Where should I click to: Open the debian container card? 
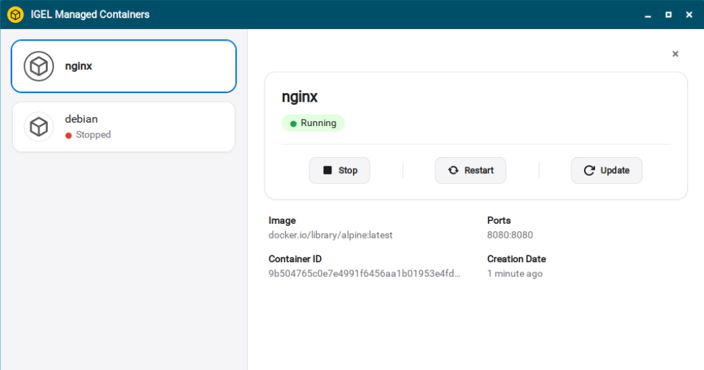point(123,127)
